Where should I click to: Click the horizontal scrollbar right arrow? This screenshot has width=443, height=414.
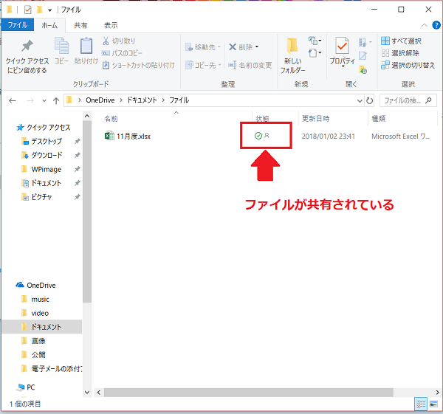pos(437,393)
